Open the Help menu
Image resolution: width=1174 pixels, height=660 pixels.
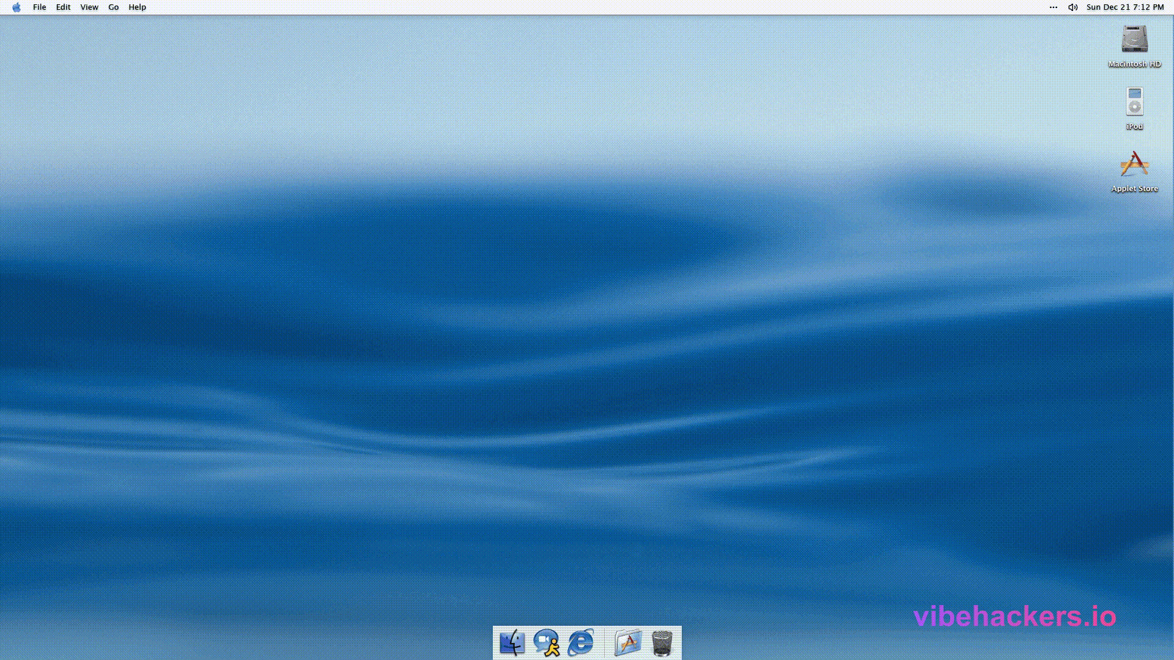tap(137, 7)
